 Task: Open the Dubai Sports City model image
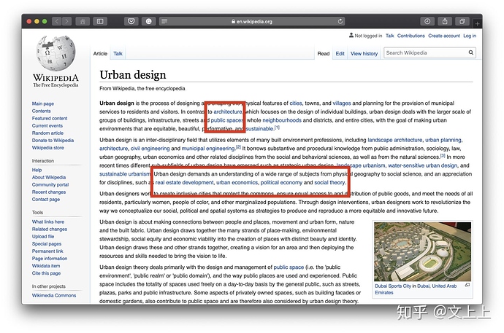tap(422, 251)
